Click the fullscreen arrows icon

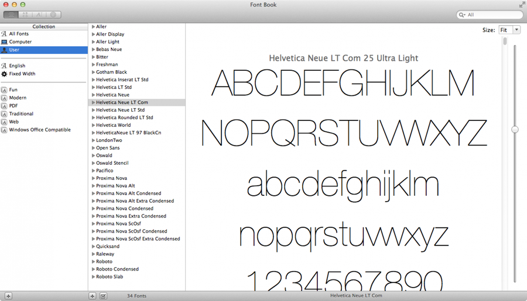(521, 5)
